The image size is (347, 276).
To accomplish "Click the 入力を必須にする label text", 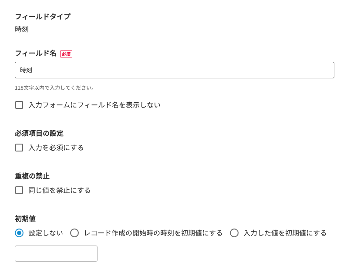I will [56, 148].
